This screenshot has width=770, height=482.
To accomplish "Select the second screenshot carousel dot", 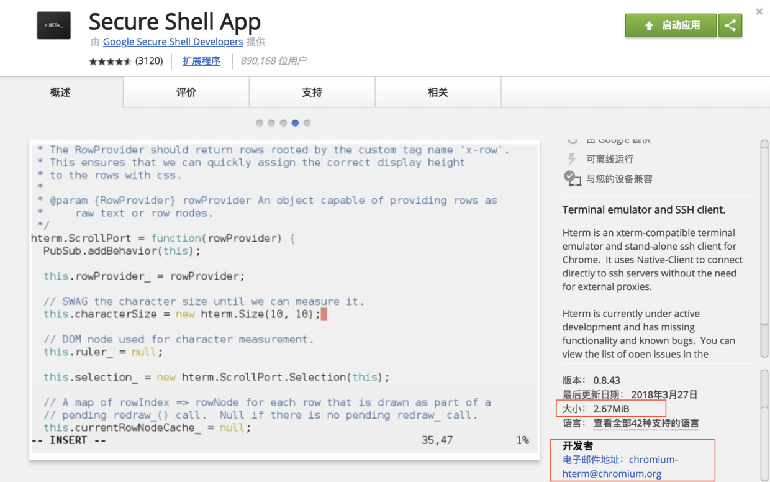I will (x=271, y=123).
